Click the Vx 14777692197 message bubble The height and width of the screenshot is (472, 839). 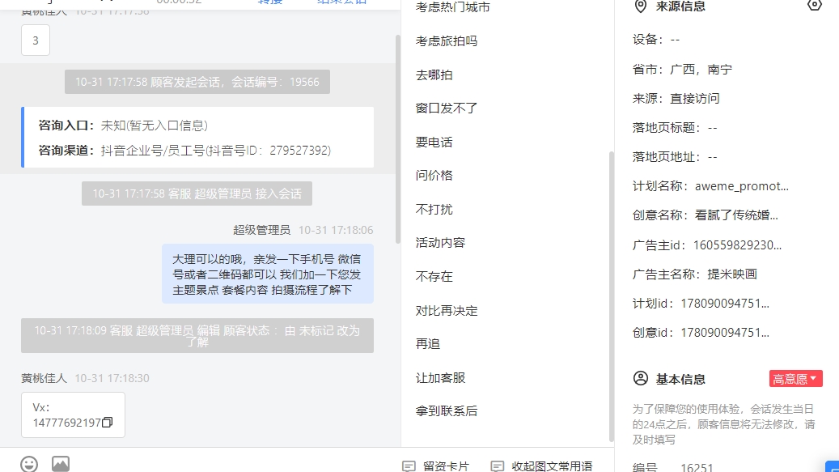coord(73,415)
